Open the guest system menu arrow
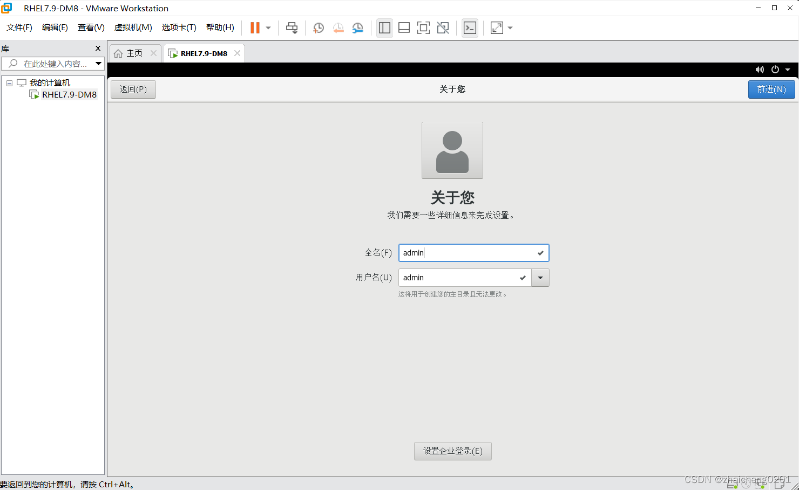Viewport: 799px width, 490px height. tap(788, 70)
